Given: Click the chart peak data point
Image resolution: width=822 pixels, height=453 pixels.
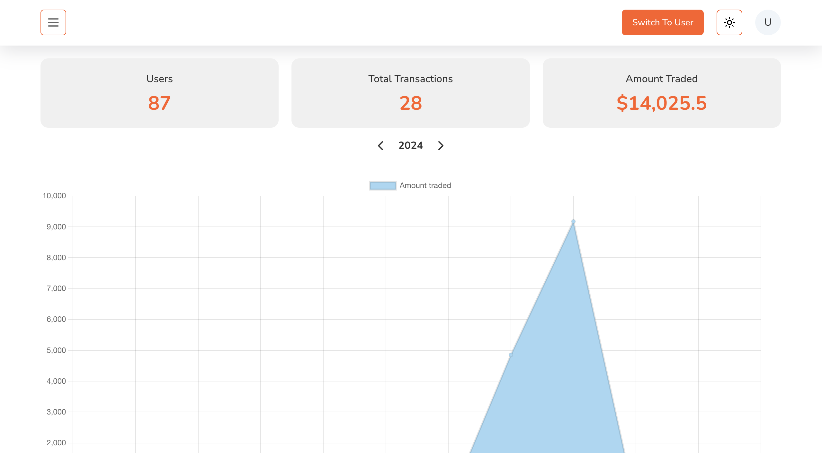Looking at the screenshot, I should 573,222.
